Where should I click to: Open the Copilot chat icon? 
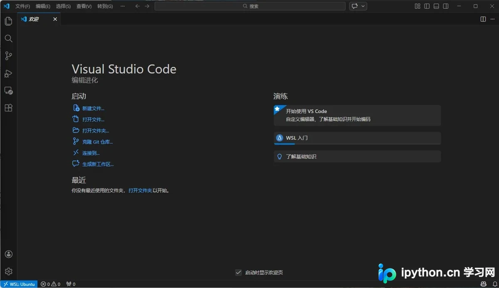point(355,6)
